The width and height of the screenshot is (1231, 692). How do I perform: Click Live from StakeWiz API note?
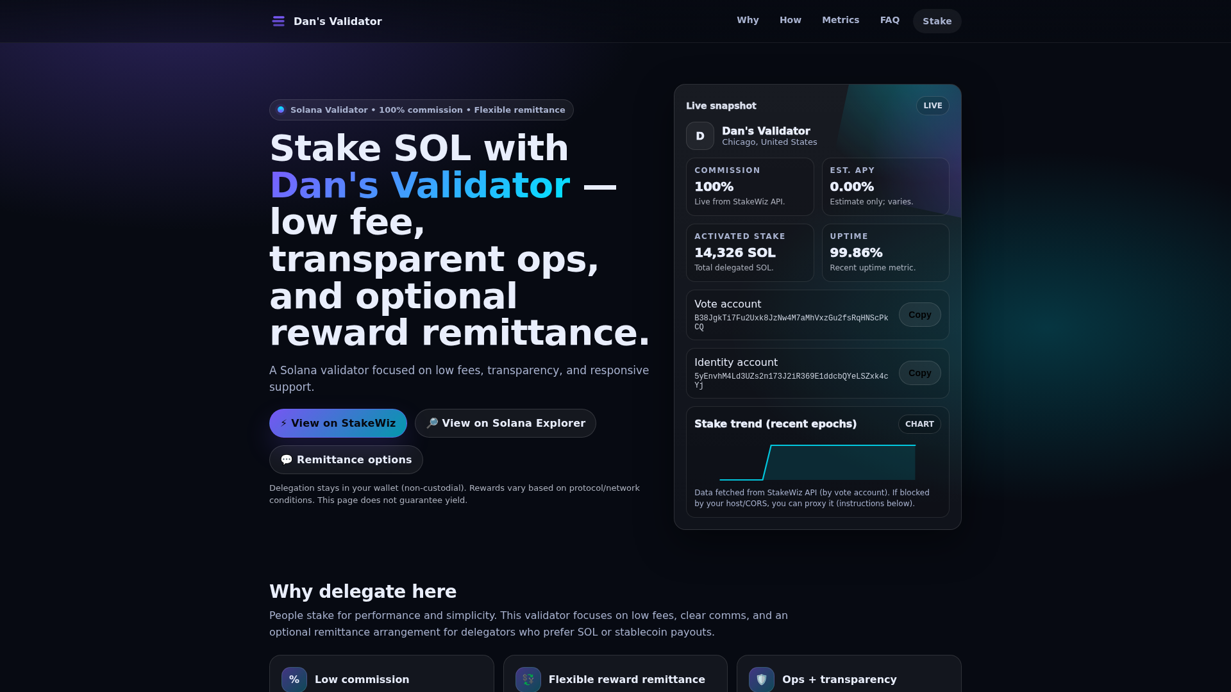[739, 202]
